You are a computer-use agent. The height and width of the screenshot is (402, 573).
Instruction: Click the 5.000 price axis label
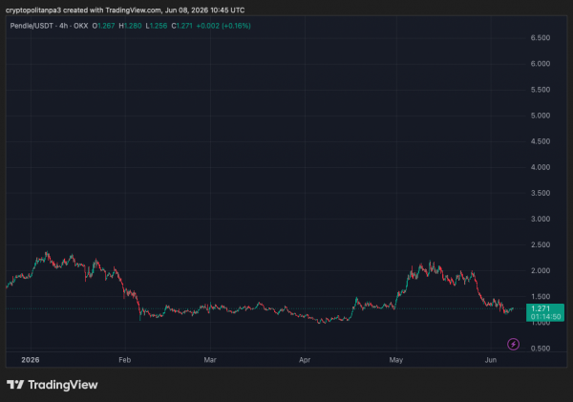(541, 116)
